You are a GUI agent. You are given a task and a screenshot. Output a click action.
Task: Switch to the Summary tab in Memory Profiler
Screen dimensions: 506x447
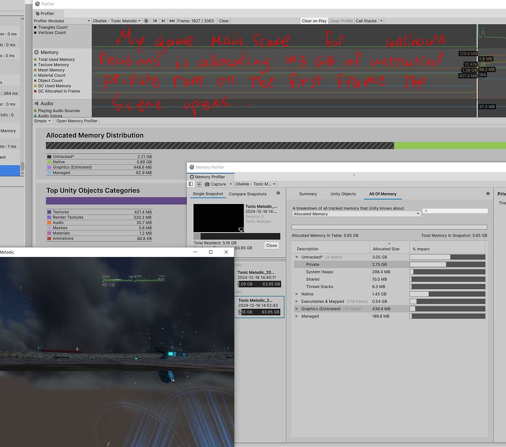coord(307,194)
